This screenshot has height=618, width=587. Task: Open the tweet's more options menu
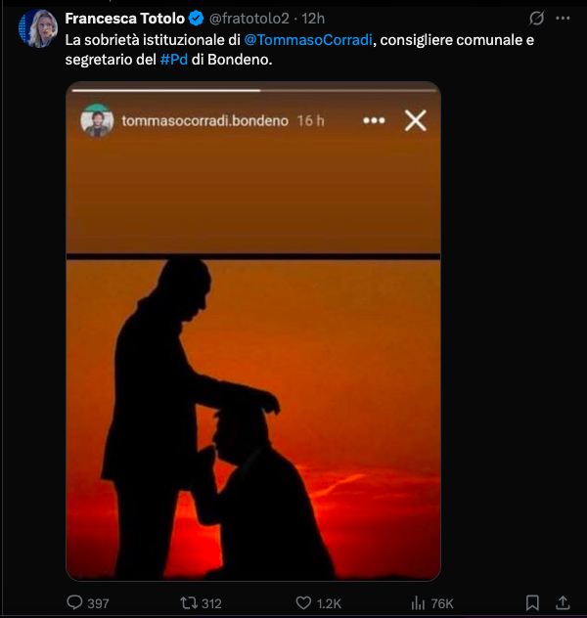[563, 19]
